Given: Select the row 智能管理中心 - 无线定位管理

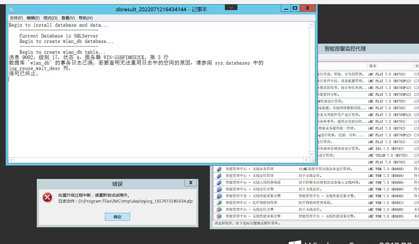Looking at the screenshot, I should 316,176.
